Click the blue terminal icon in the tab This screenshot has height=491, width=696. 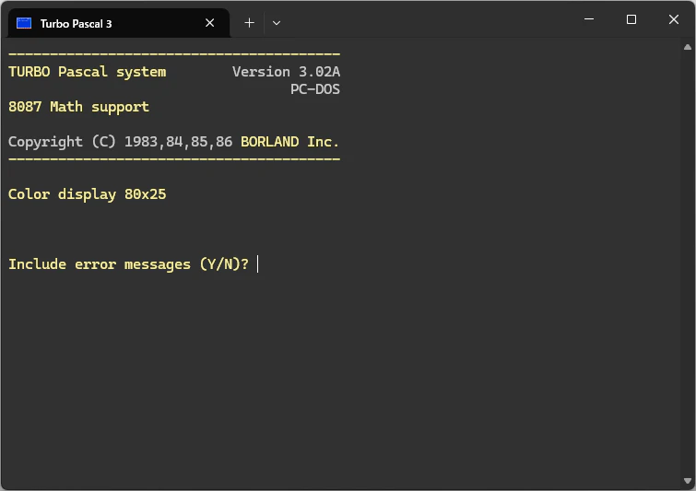coord(24,23)
